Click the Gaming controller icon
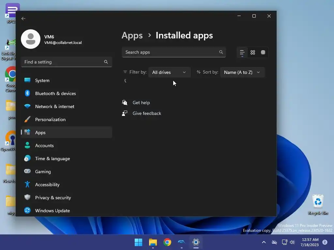The image size is (334, 250). pyautogui.click(x=27, y=171)
